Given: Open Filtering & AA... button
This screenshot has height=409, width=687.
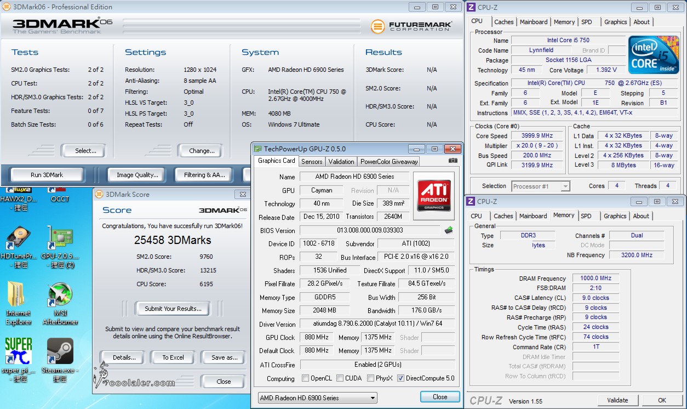Looking at the screenshot, I should (x=204, y=175).
